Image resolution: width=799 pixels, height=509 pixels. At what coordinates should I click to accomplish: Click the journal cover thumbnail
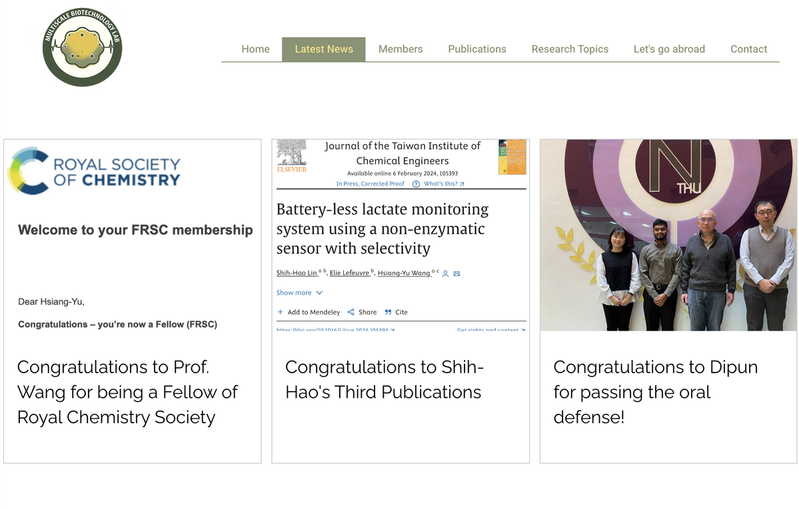(x=512, y=157)
